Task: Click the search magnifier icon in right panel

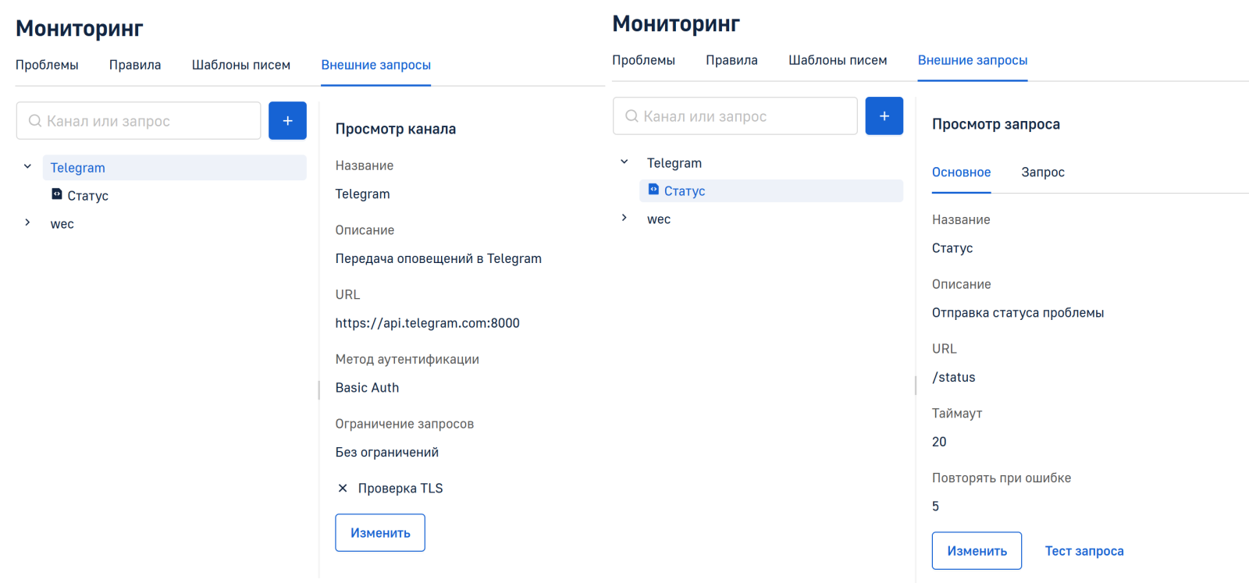Action: pyautogui.click(x=632, y=116)
